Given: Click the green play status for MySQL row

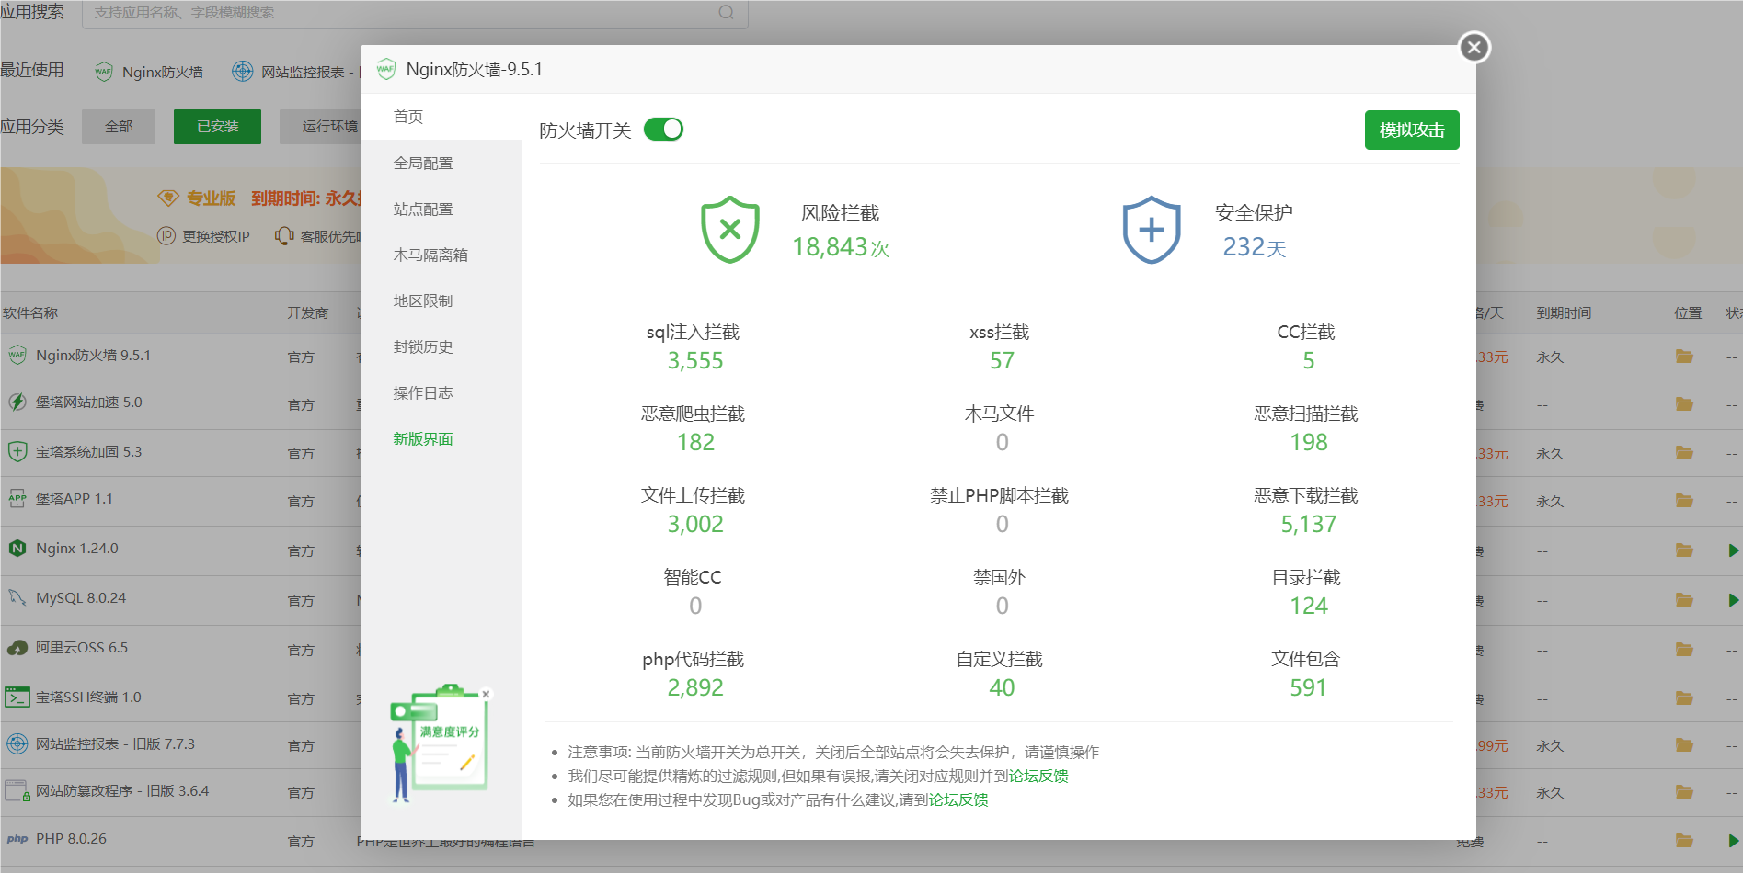Looking at the screenshot, I should [1734, 600].
